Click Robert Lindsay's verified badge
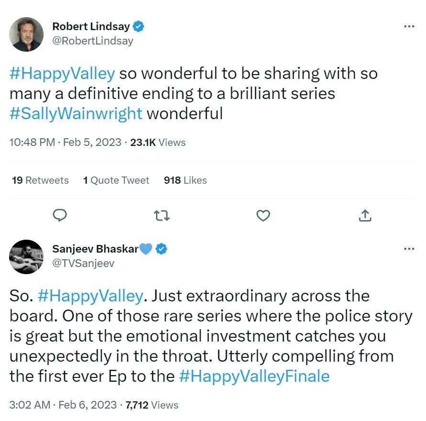426x421 pixels. 137,26
